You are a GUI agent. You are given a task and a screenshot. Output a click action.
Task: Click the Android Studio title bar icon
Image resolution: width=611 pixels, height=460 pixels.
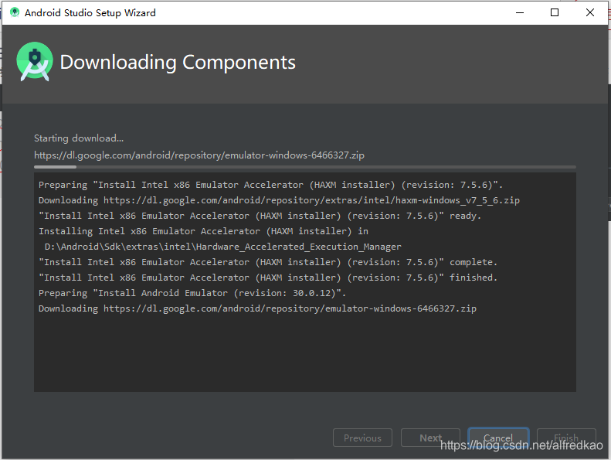point(15,12)
